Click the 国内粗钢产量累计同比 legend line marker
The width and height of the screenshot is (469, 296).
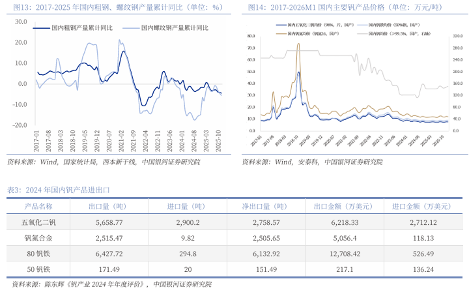42,29
